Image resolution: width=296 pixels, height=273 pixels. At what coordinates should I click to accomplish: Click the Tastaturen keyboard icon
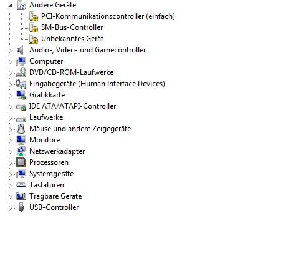(21, 185)
